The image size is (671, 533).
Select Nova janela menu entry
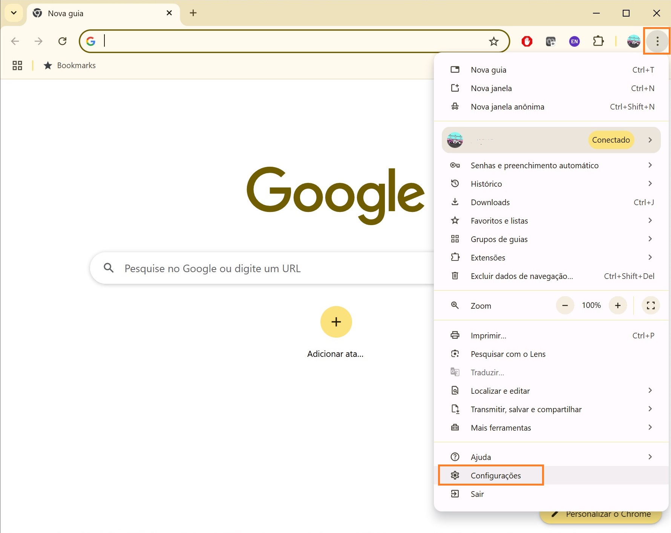[x=551, y=88]
